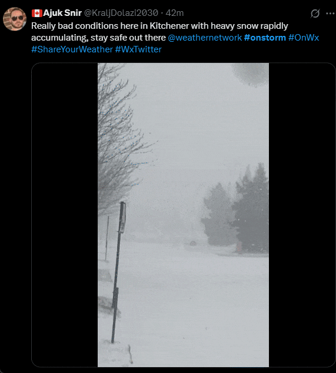Play the snowstorm video
This screenshot has width=336, height=373.
point(183,215)
